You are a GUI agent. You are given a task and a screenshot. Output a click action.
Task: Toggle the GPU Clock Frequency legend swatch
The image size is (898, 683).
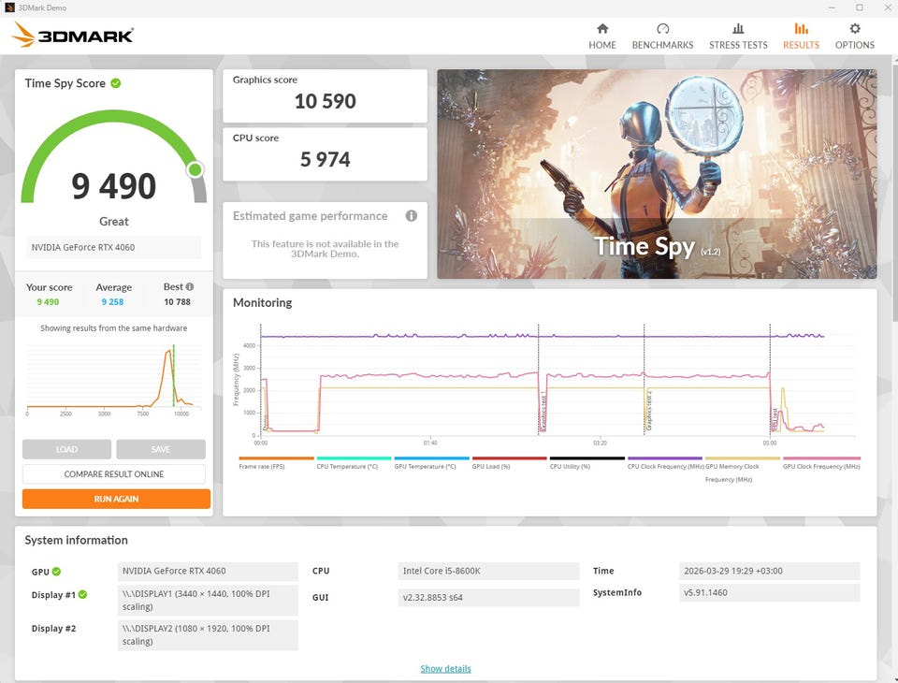tap(821, 458)
